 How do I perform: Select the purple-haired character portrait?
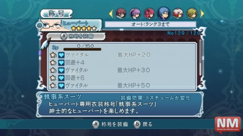135,14
